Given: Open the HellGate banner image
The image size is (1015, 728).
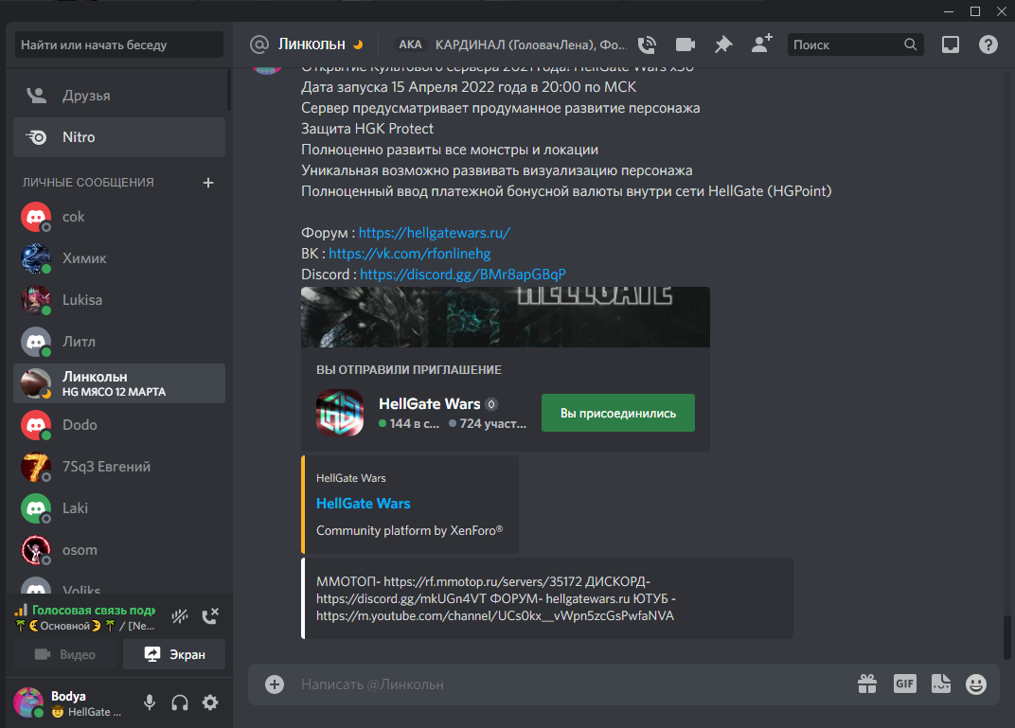Looking at the screenshot, I should (x=506, y=317).
